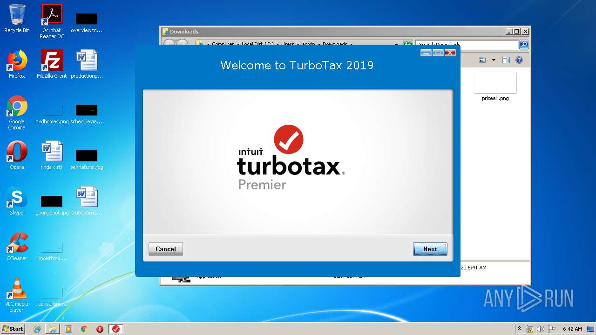Launch Google Chrome from the desktop
This screenshot has height=335, width=596.
point(17,113)
